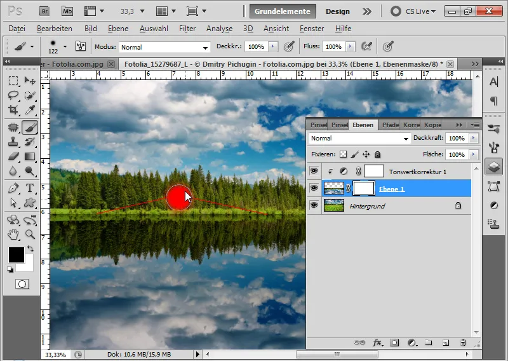Swap foreground and background colors

click(x=30, y=249)
